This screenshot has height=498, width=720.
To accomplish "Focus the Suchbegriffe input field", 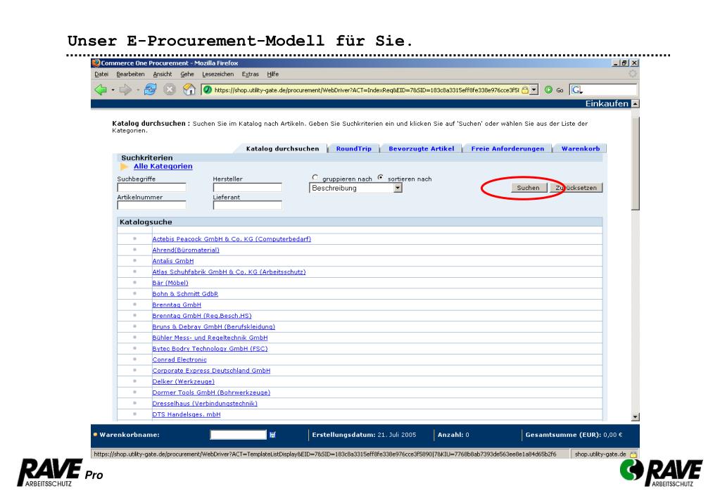I will click(151, 187).
